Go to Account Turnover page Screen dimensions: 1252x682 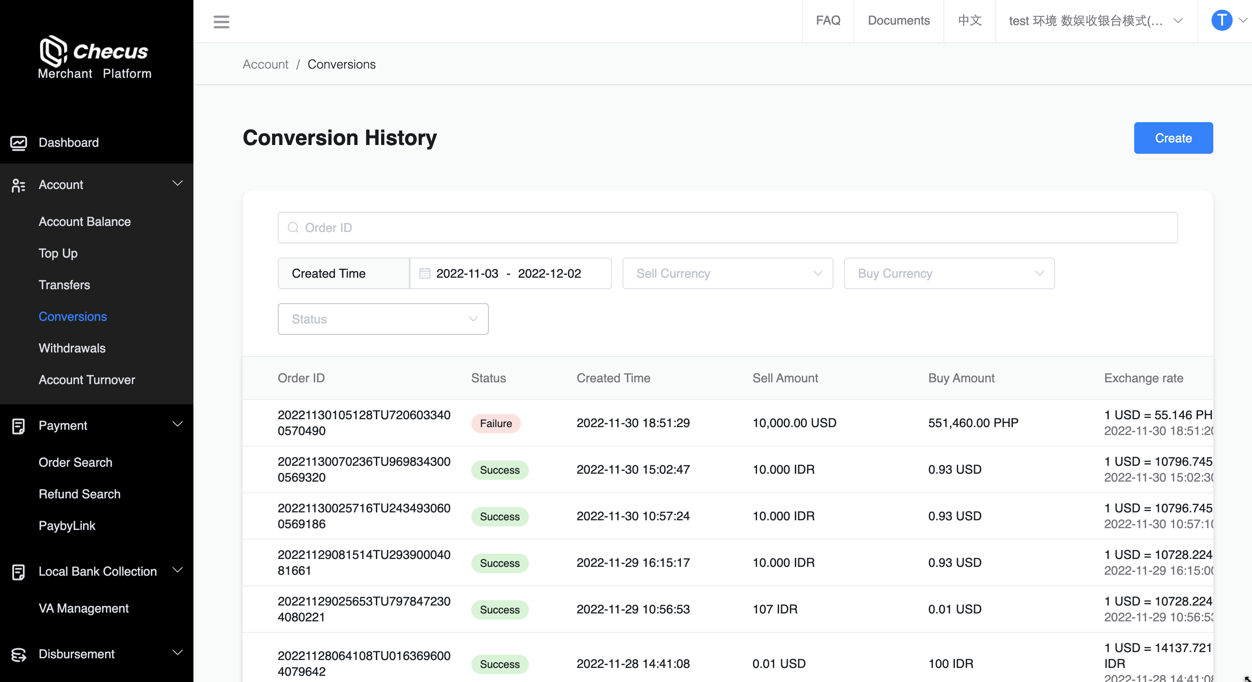87,380
